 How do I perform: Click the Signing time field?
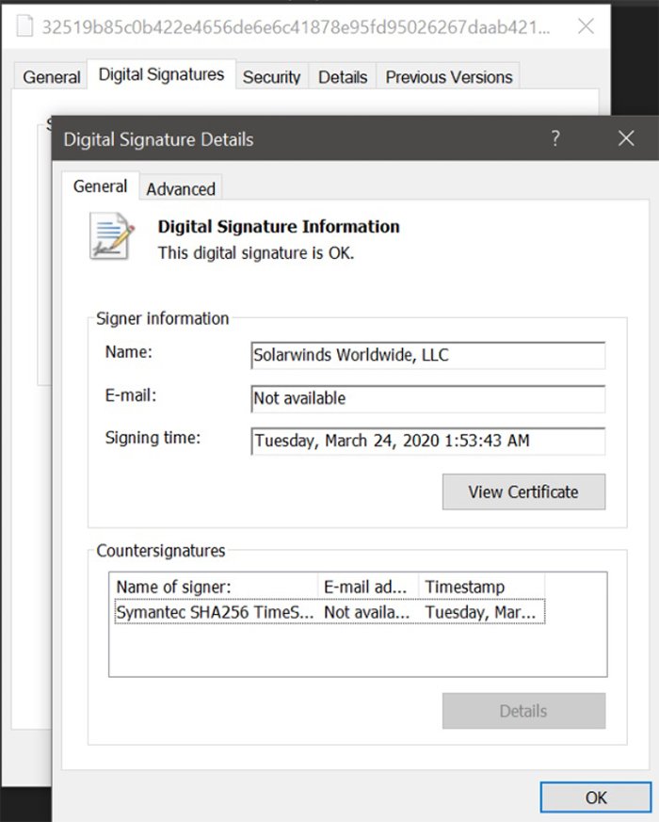(x=428, y=441)
